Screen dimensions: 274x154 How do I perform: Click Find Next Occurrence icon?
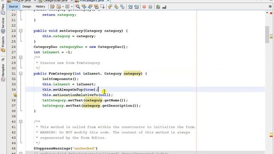[90, 7]
